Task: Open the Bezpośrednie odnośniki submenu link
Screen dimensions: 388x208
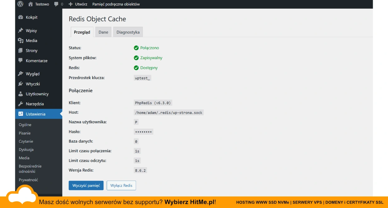Action: [x=30, y=169]
